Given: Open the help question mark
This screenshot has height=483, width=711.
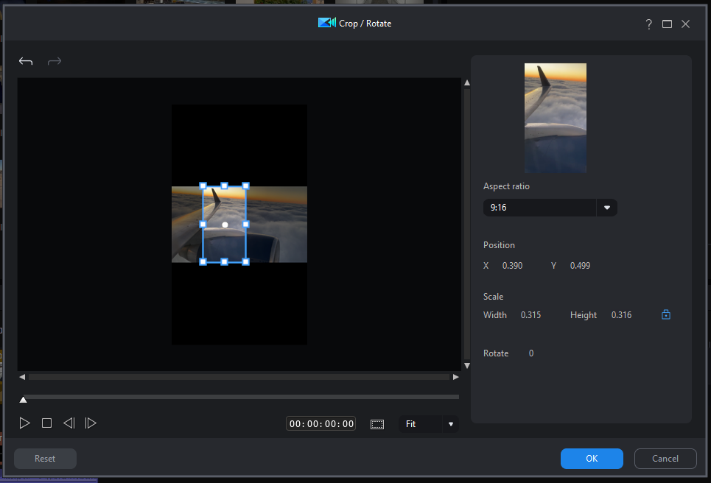Looking at the screenshot, I should [x=649, y=24].
